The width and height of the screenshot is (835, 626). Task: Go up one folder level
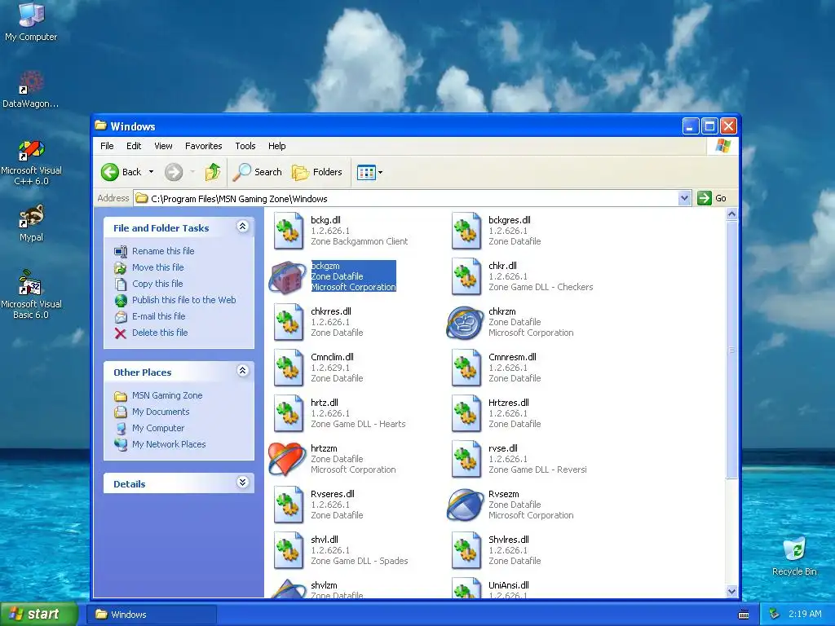tap(213, 172)
